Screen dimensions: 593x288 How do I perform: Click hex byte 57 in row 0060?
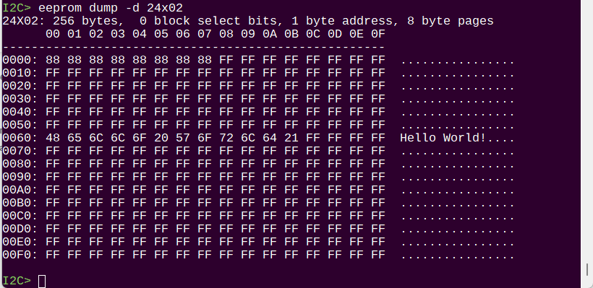[x=183, y=138]
